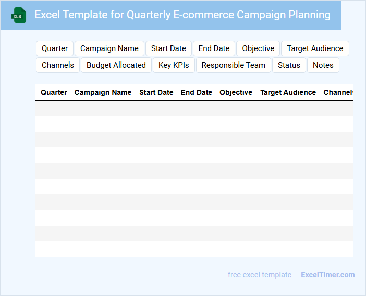Click the Quarter column header in table

point(54,92)
